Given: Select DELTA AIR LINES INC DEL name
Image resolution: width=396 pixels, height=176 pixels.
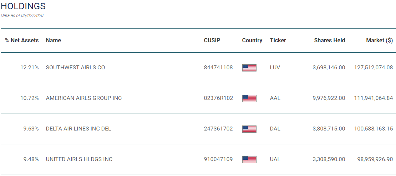Looking at the screenshot, I should pyautogui.click(x=78, y=129).
